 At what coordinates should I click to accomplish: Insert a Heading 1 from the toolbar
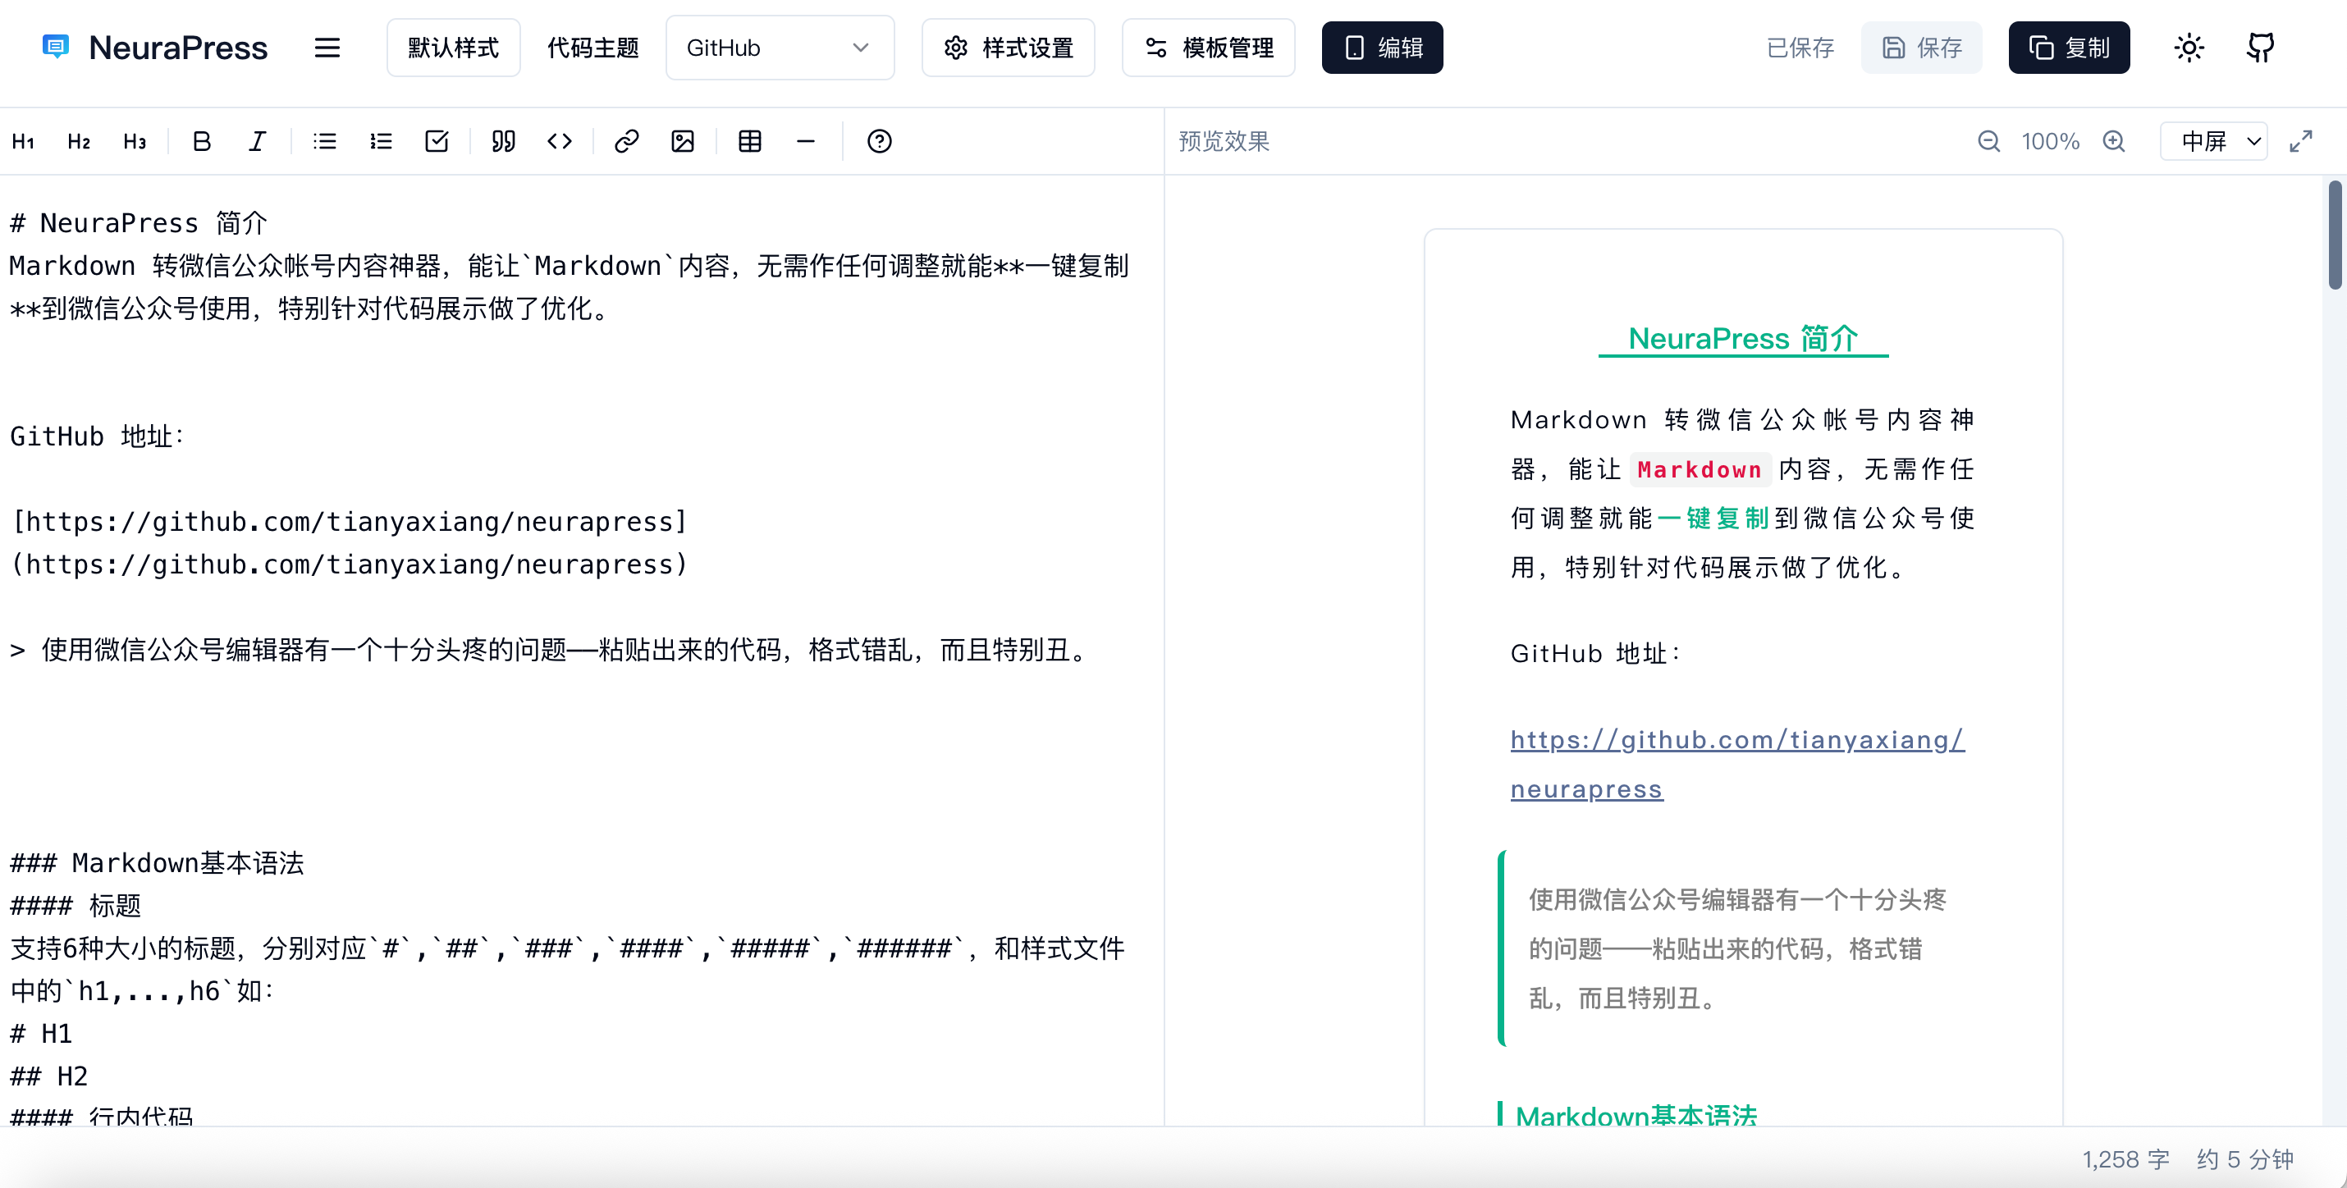pos(24,141)
